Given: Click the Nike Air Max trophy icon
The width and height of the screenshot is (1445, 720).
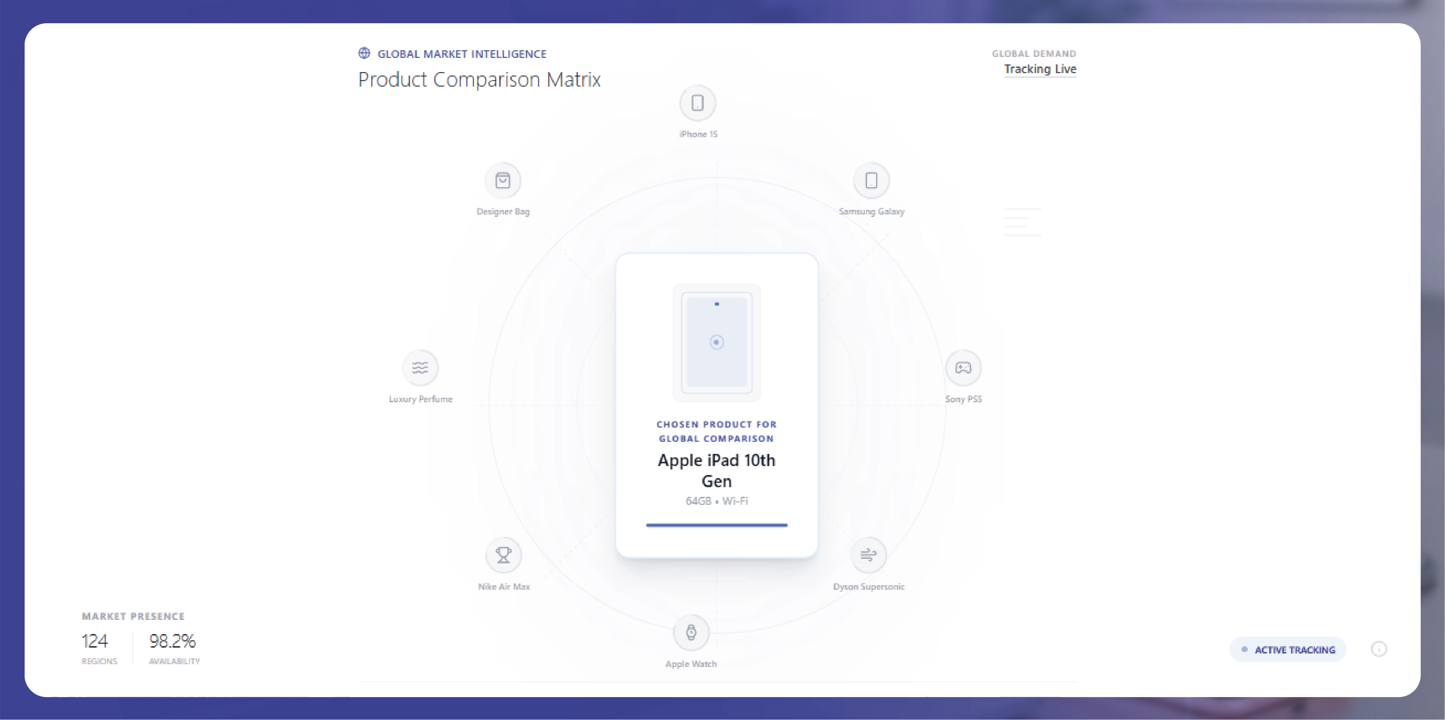Looking at the screenshot, I should coord(503,555).
